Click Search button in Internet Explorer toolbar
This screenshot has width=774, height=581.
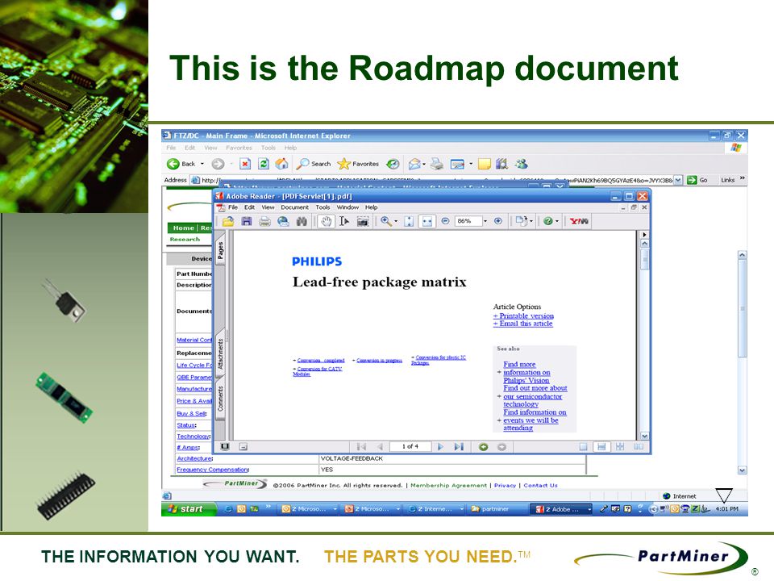pyautogui.click(x=314, y=164)
